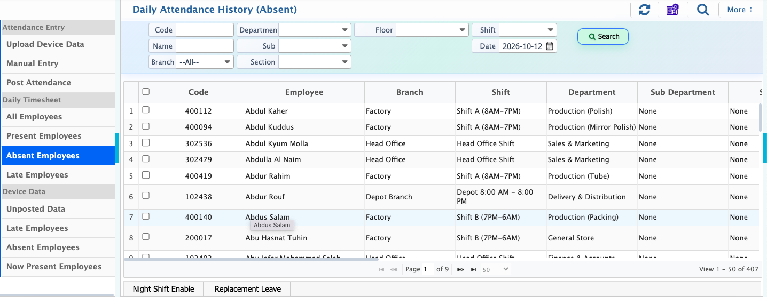Expand the Floor dropdown

[x=432, y=30]
